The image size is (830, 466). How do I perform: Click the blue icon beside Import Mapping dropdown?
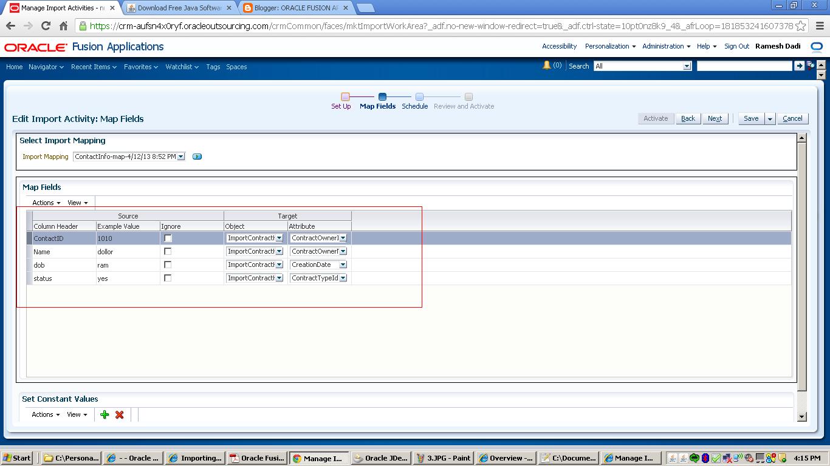[197, 157]
